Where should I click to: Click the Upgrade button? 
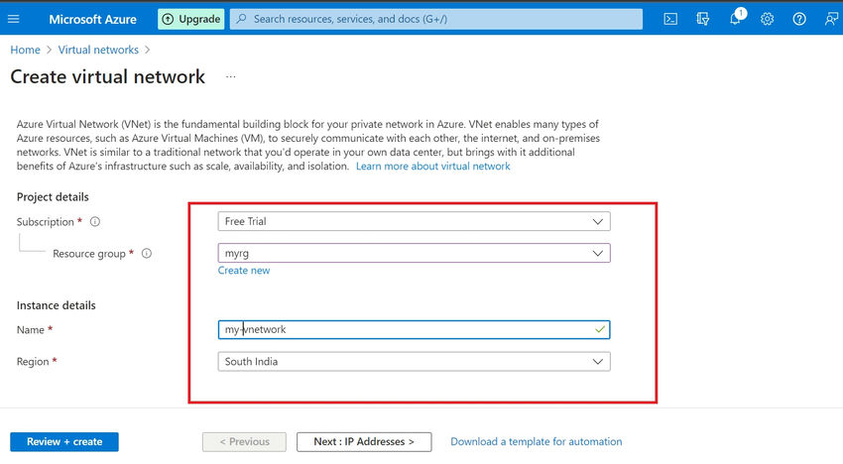190,19
